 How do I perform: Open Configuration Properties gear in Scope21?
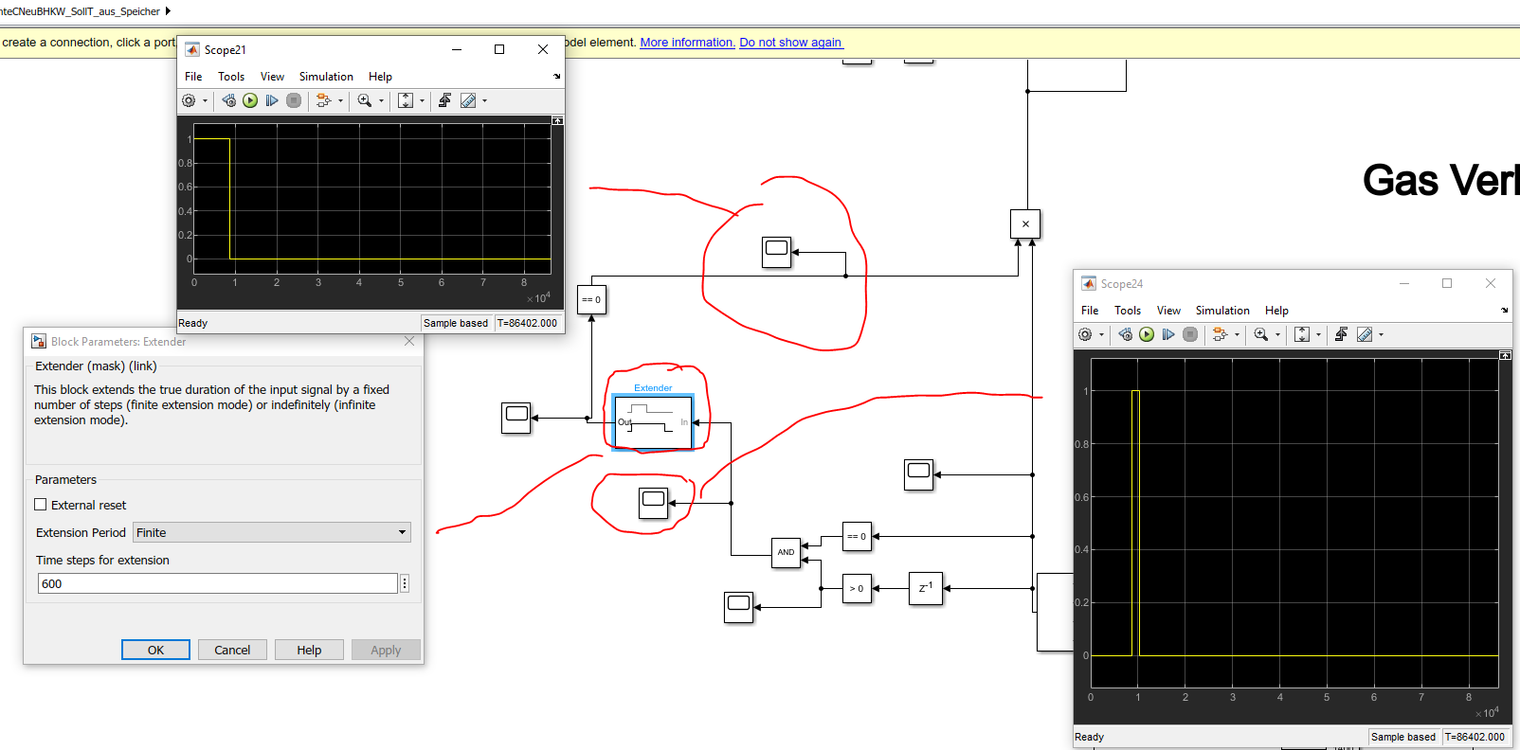click(x=190, y=100)
